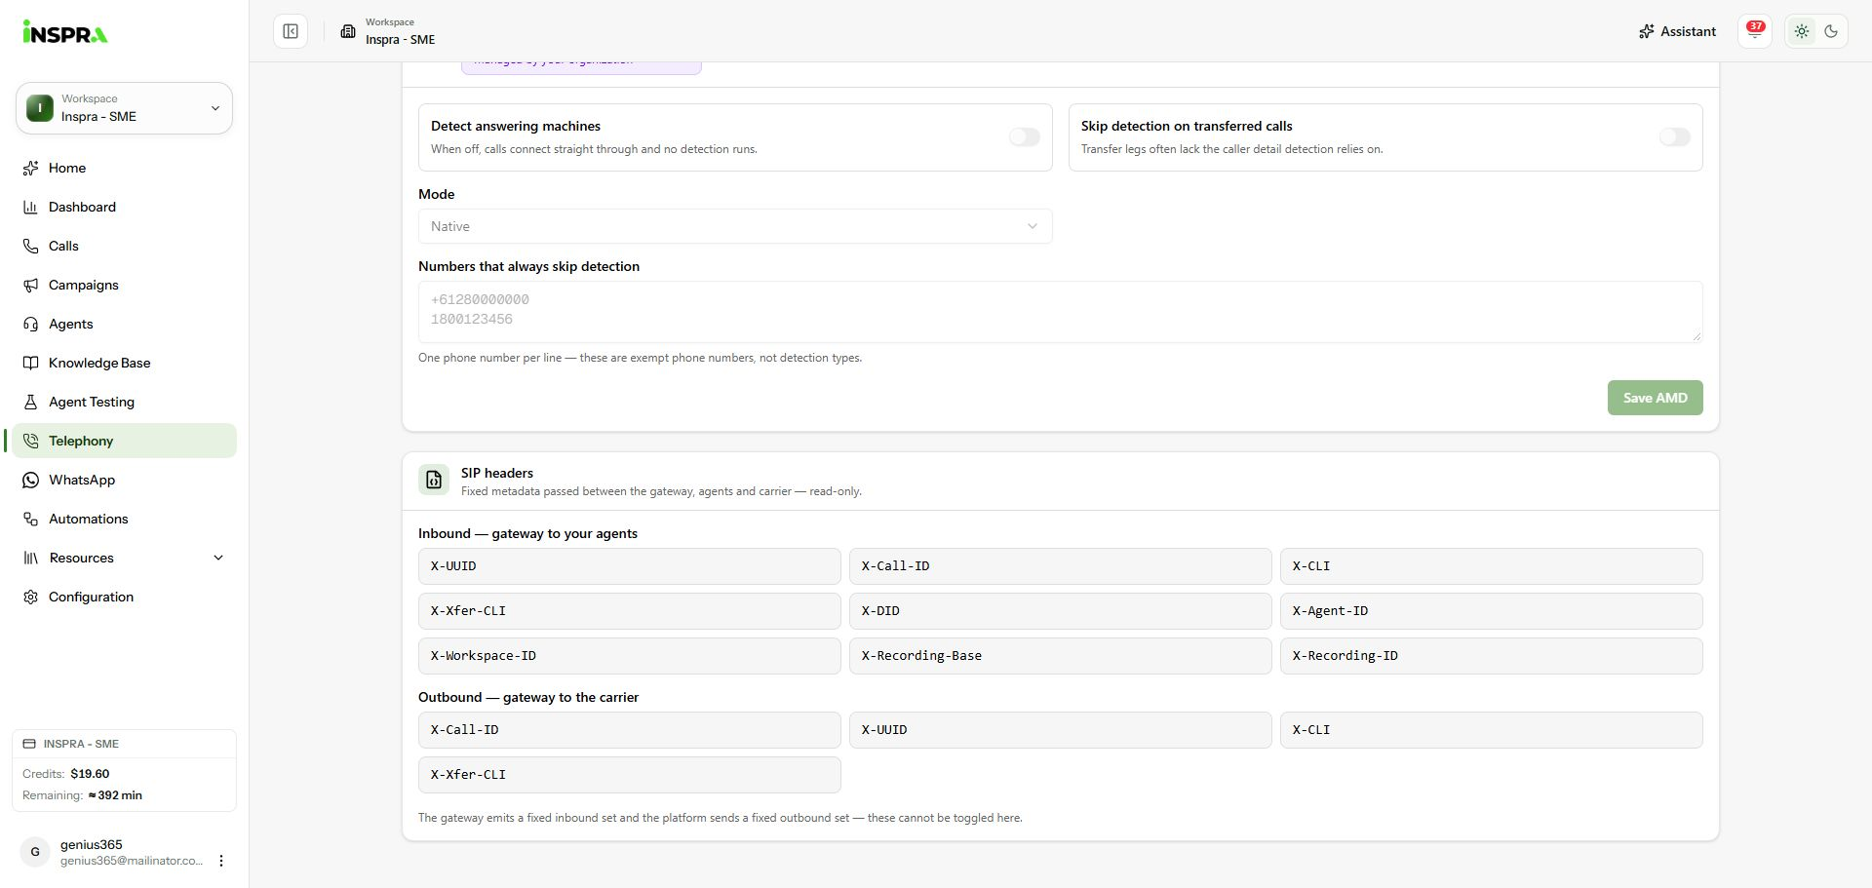1872x888 pixels.
Task: Open notifications with 37 badge
Action: (1755, 31)
